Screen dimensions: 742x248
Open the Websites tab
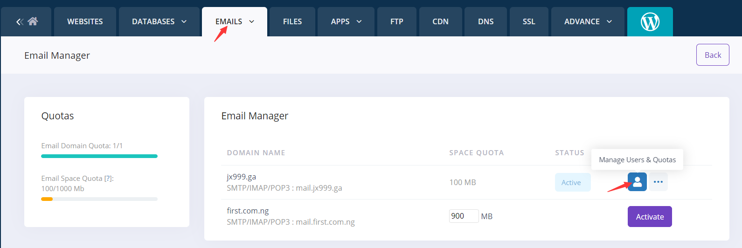point(85,21)
